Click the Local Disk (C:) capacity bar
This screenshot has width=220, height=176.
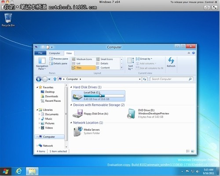click(104, 96)
